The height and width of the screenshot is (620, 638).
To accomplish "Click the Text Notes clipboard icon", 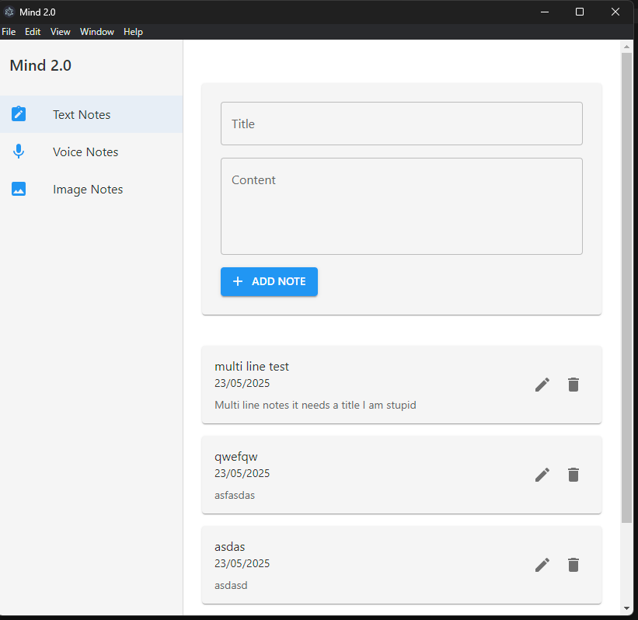I will 19,114.
